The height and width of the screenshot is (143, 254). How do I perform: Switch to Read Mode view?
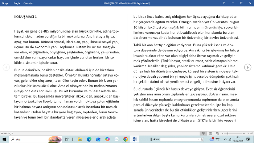pyautogui.click(x=203, y=134)
